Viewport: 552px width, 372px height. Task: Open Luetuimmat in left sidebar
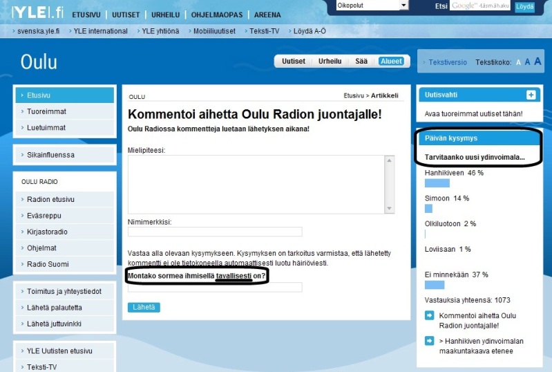pos(65,127)
